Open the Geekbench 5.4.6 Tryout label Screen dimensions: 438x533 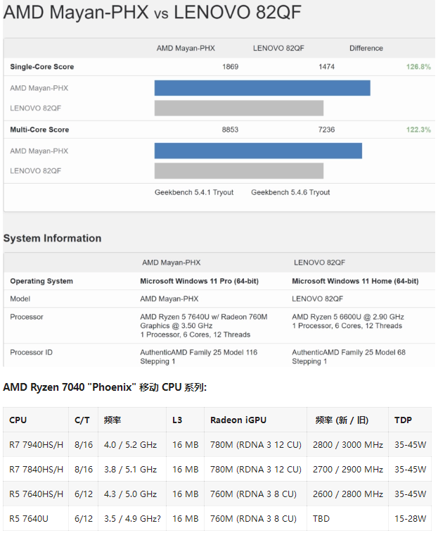point(290,192)
